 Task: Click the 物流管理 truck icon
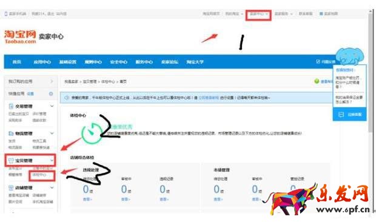11,133
